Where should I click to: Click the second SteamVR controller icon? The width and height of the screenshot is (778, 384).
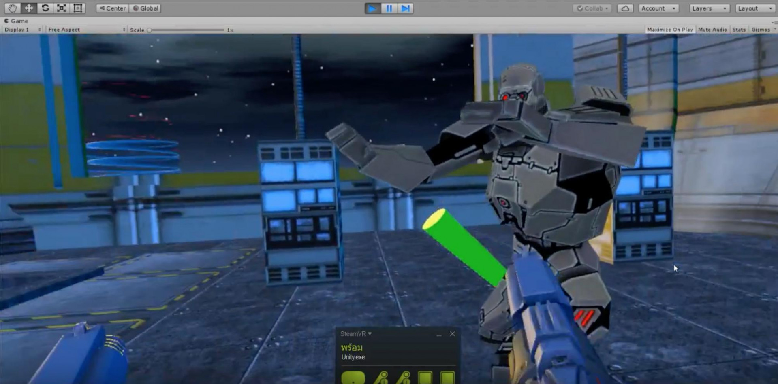403,378
